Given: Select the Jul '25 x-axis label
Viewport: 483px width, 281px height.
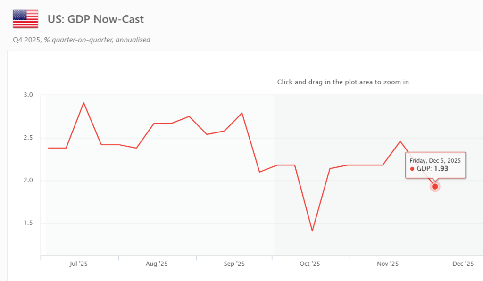Looking at the screenshot, I should coord(79,264).
